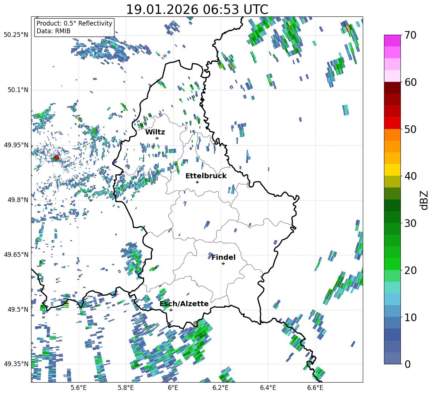Click the colorbar tick label 60
Image resolution: width=433 pixels, height=395 pixels.
pos(410,82)
